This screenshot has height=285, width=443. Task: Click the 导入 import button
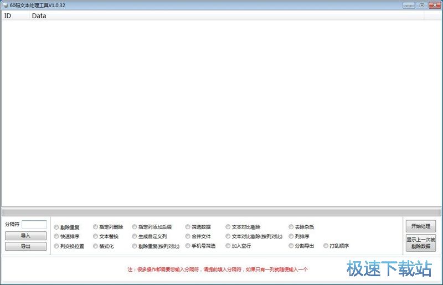(x=25, y=236)
